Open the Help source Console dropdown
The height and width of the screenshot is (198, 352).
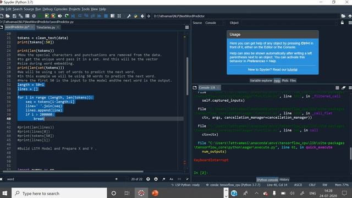click(x=214, y=23)
